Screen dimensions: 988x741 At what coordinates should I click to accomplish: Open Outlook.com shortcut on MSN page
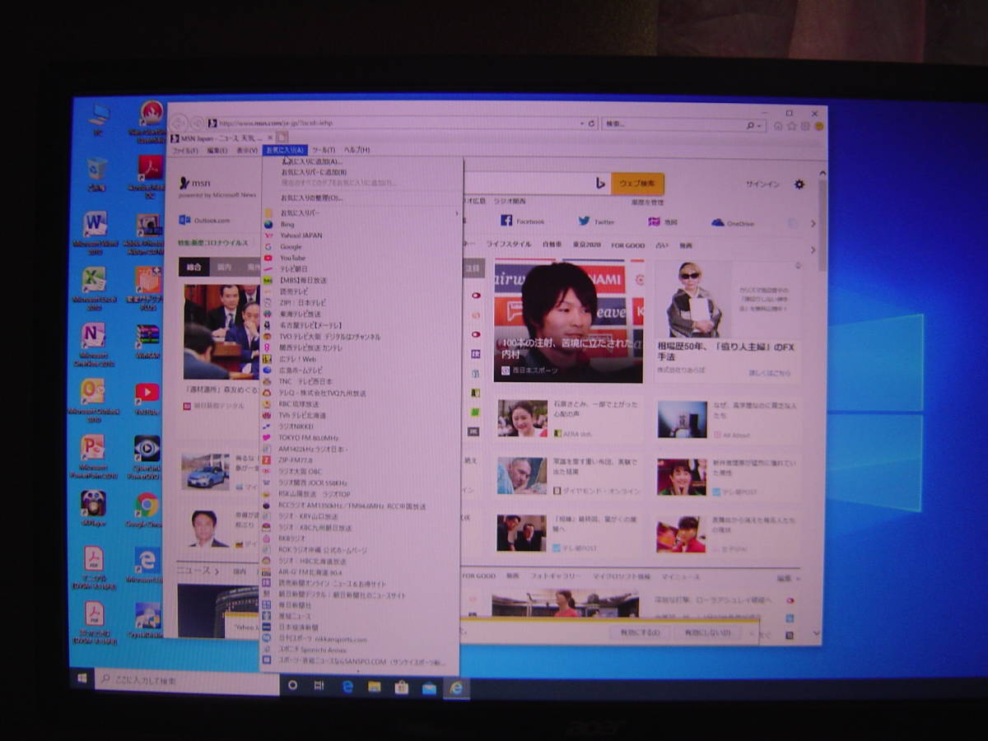pos(205,221)
